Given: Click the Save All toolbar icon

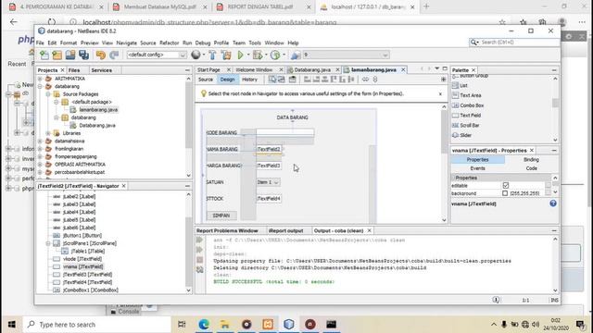Looking at the screenshot, I should [83, 55].
